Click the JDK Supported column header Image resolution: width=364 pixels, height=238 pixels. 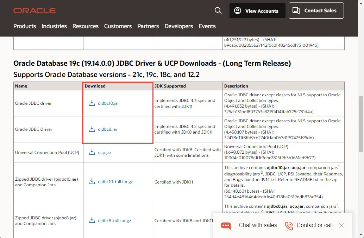click(x=188, y=86)
